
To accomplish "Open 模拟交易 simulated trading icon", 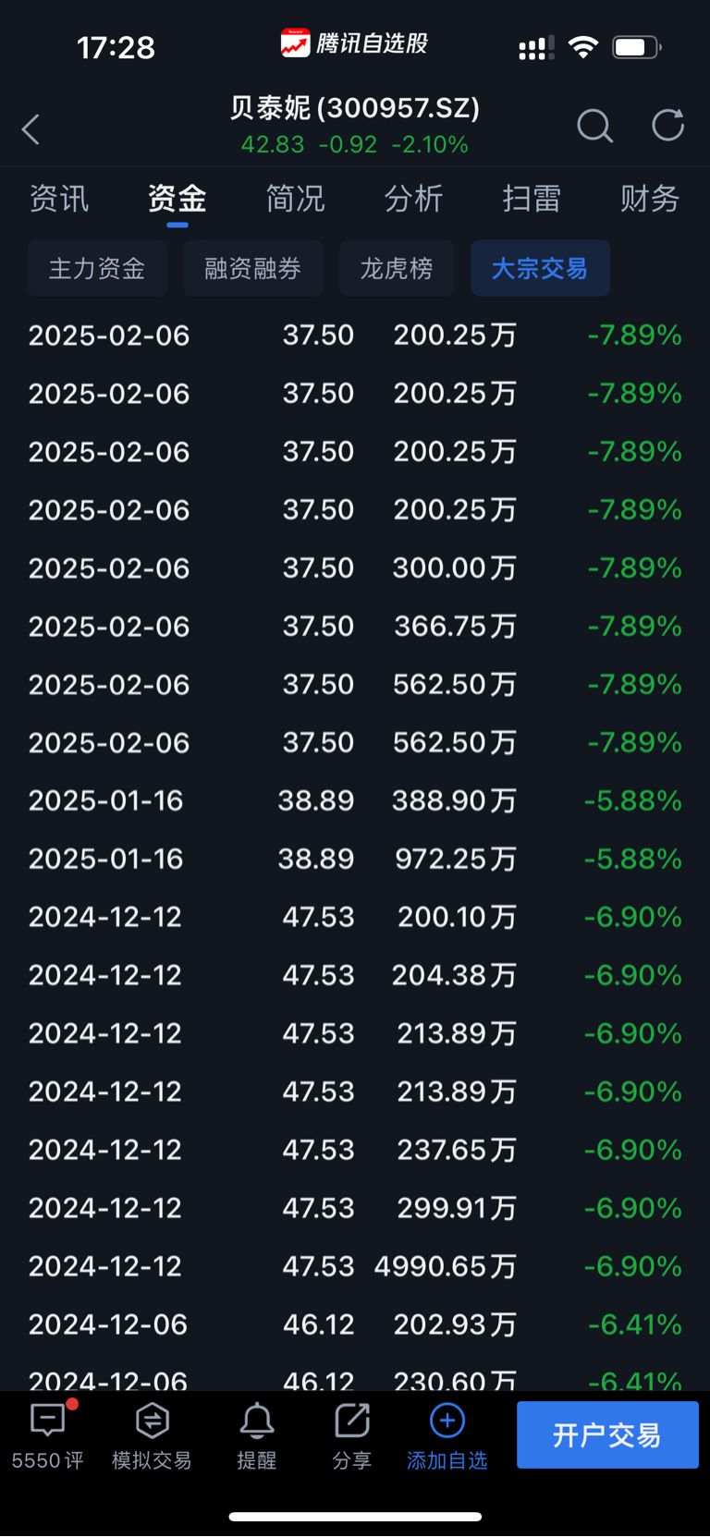I will [x=152, y=1420].
